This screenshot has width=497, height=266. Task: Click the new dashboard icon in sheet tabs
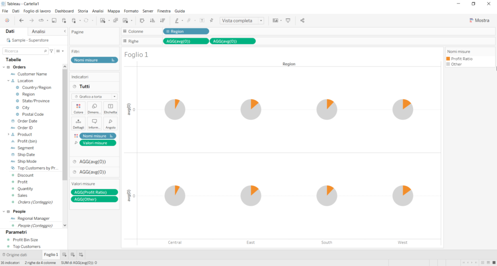[73, 254]
